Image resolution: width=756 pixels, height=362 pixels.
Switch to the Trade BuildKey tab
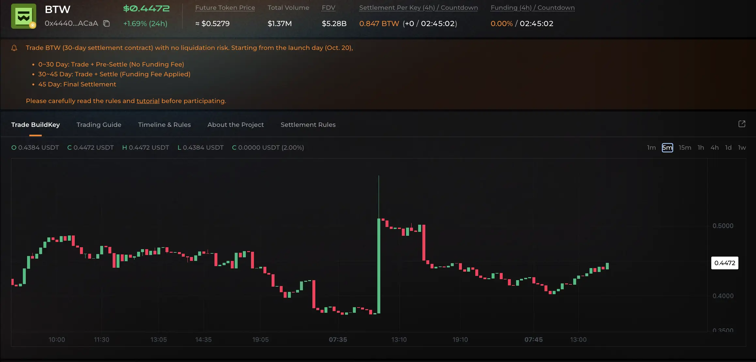36,125
